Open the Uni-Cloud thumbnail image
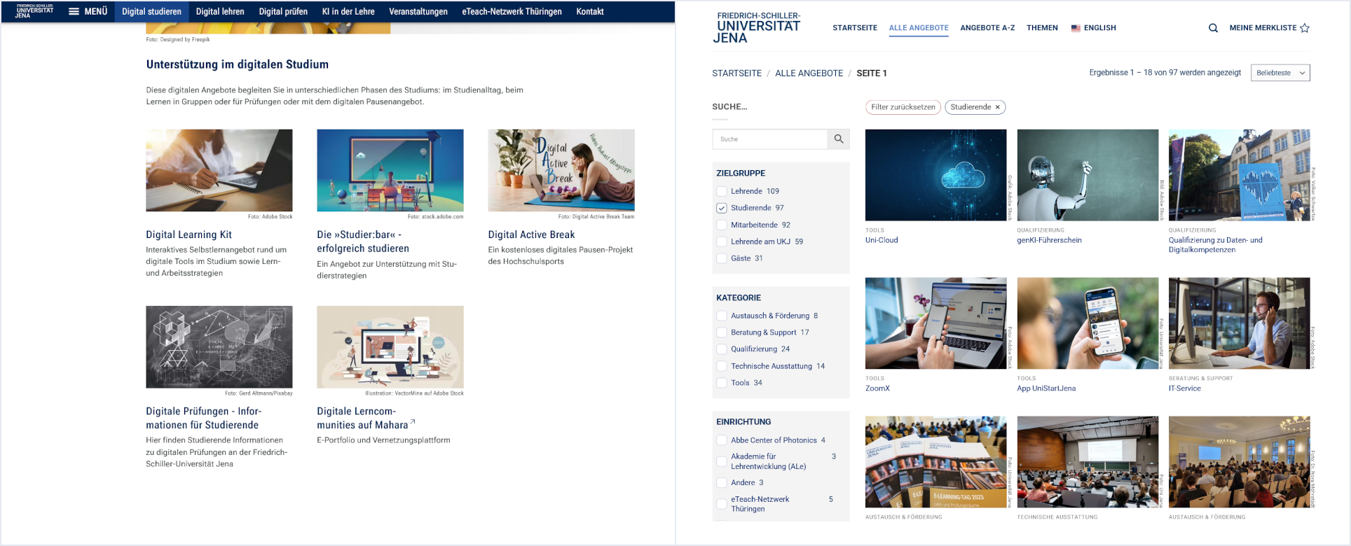This screenshot has height=546, width=1351. click(x=935, y=175)
